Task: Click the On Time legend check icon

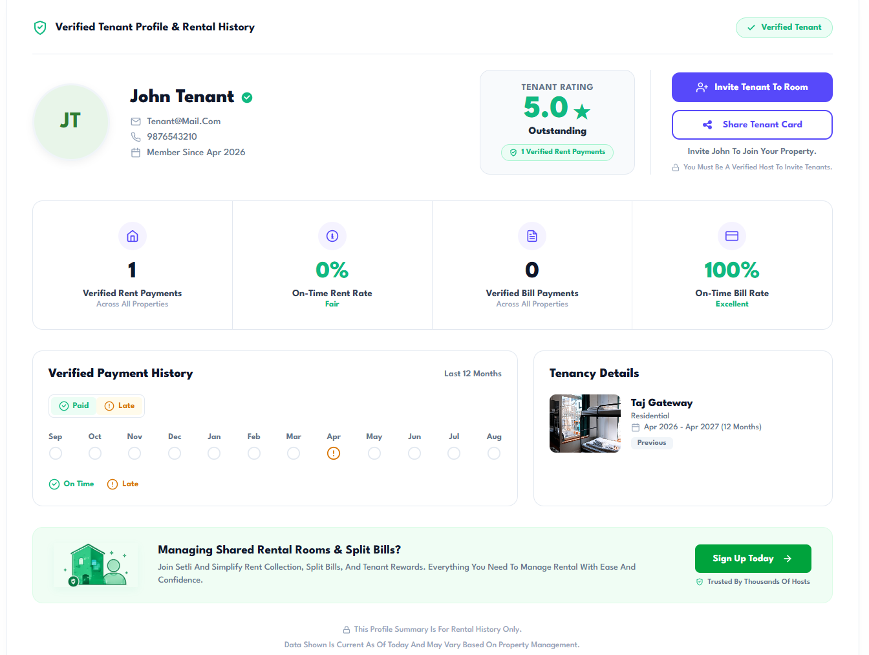Action: coord(54,484)
